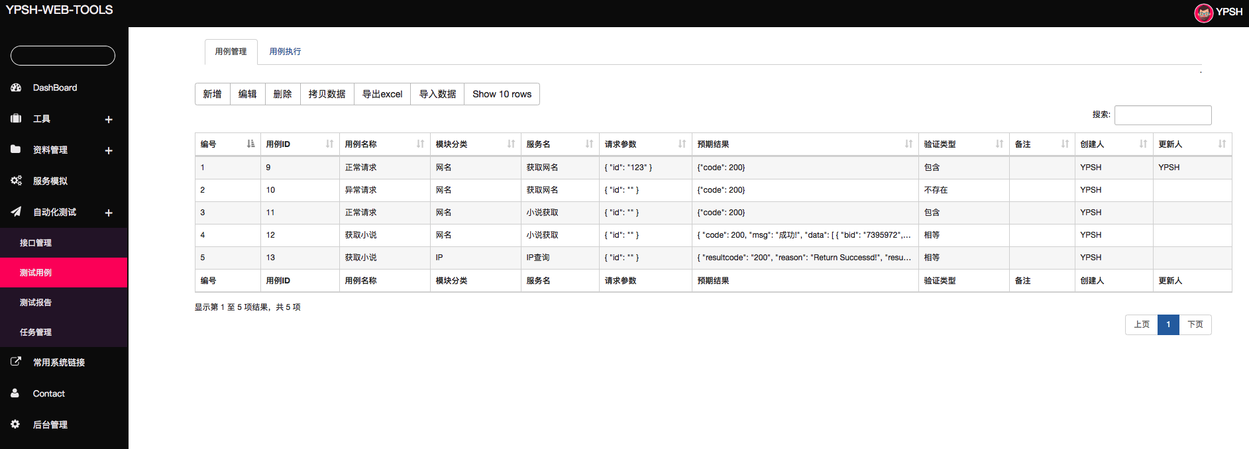The height and width of the screenshot is (449, 1249).
Task: Select 测试用例 sidebar item
Action: (64, 273)
